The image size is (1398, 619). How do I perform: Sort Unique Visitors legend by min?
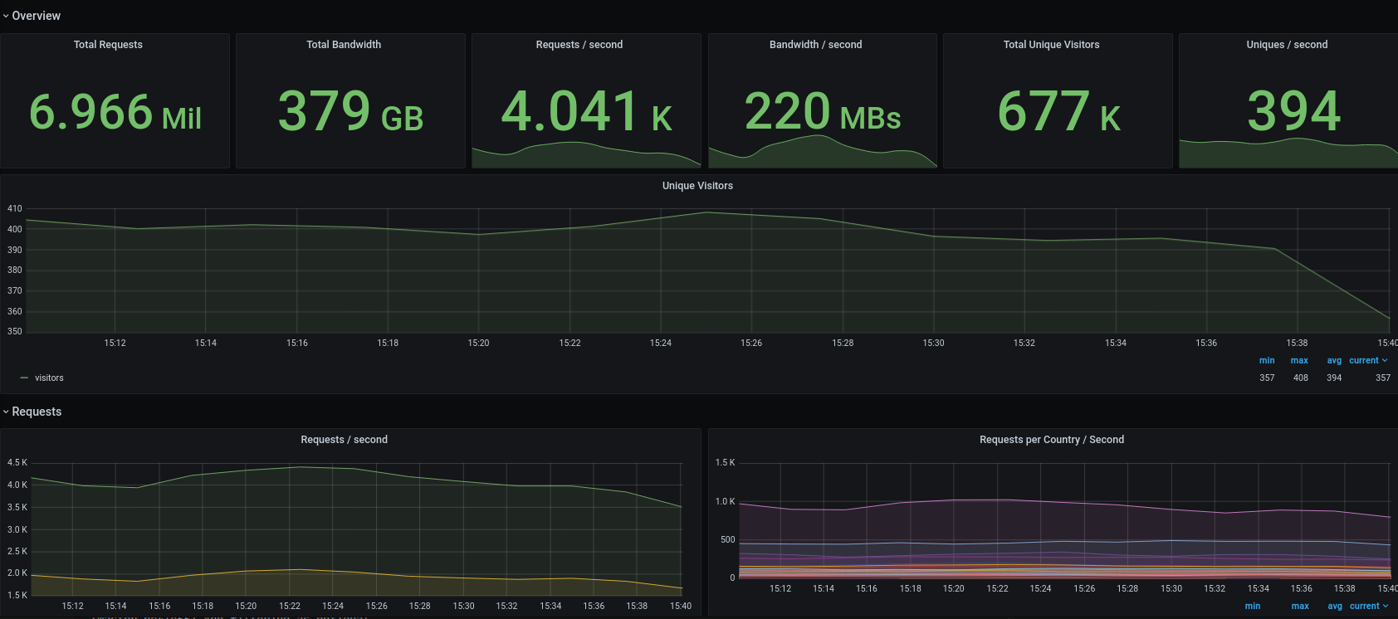pyautogui.click(x=1267, y=361)
